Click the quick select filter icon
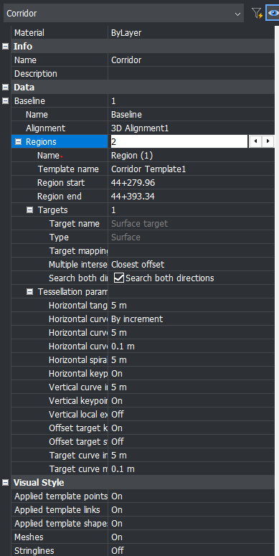The width and height of the screenshot is (279, 556). (x=257, y=14)
